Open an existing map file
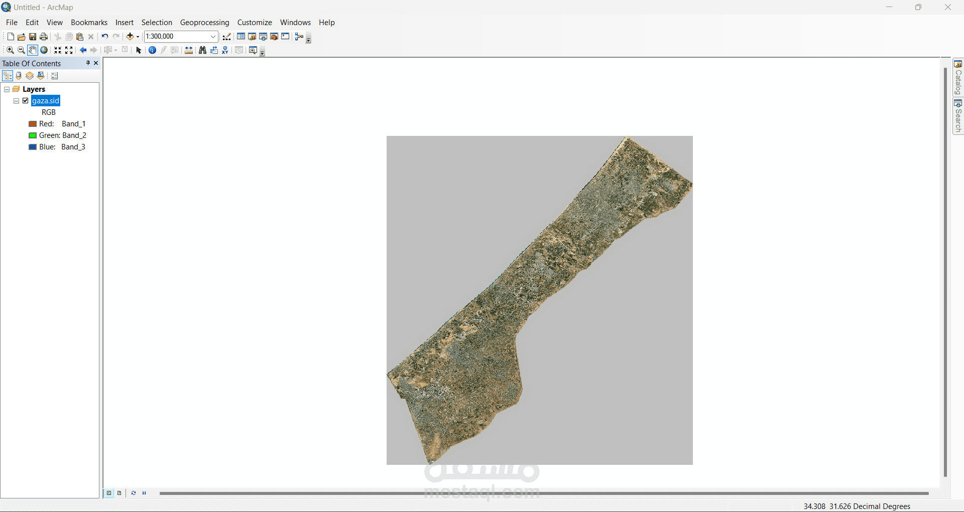The height and width of the screenshot is (512, 964). [22, 37]
